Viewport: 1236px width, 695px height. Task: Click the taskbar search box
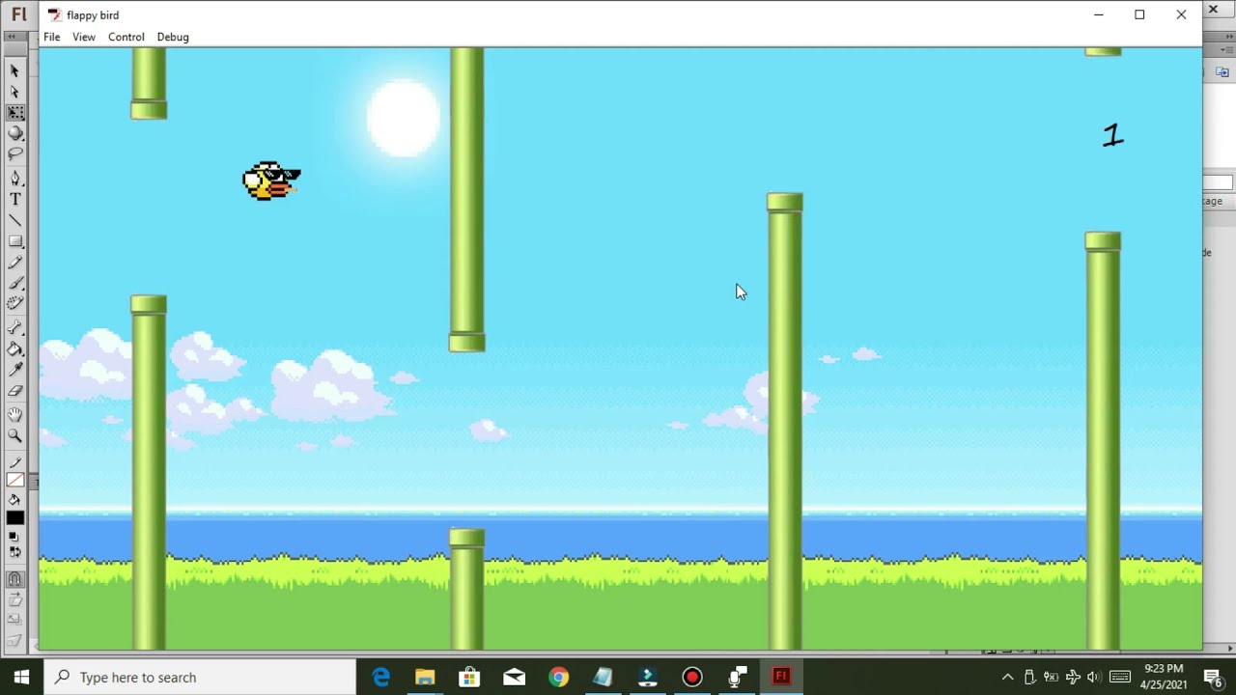point(201,677)
